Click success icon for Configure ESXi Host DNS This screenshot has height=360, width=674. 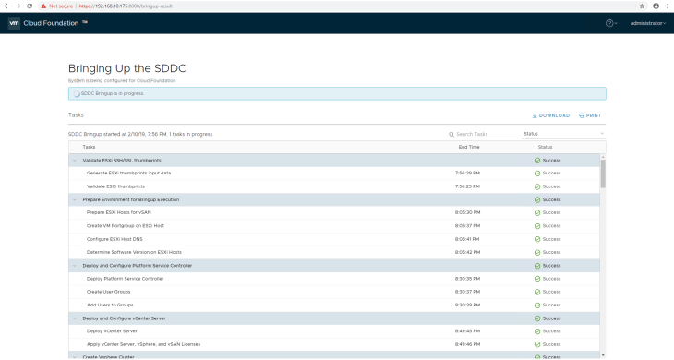[x=536, y=239]
